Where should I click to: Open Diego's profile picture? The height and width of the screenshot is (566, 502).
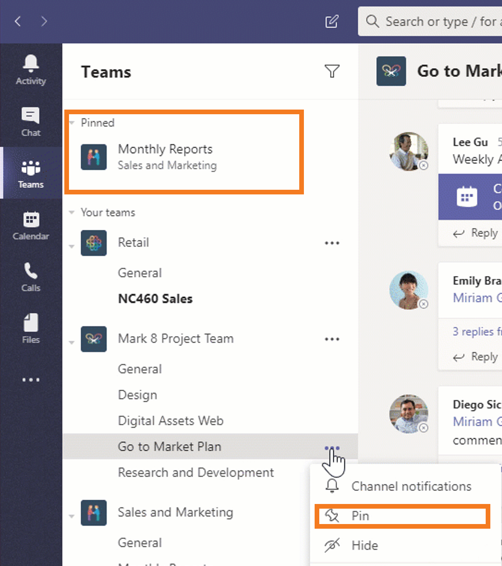coord(409,414)
